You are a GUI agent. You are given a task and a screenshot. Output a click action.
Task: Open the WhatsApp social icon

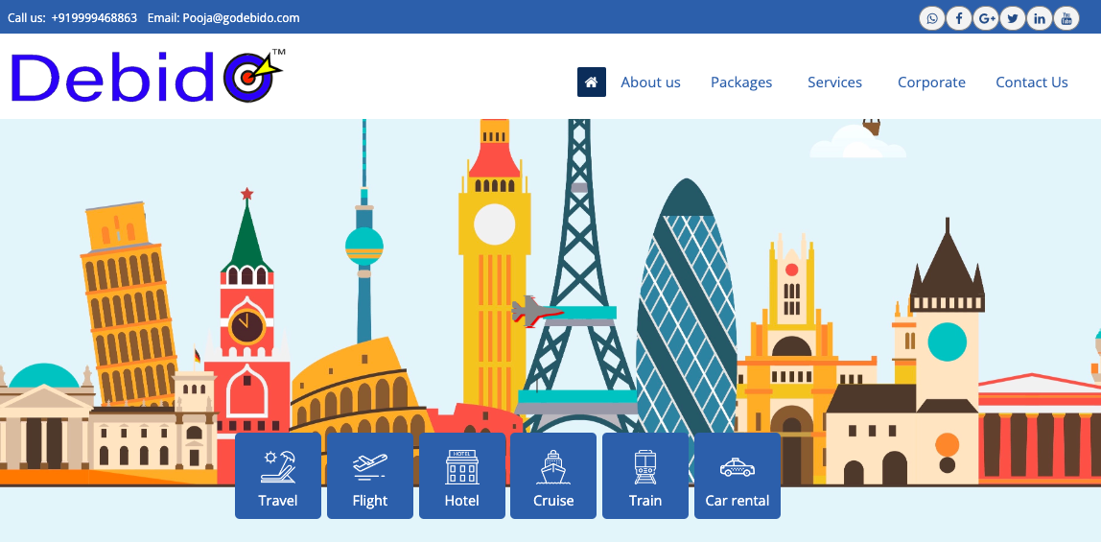point(932,18)
